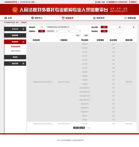Go to page 2 in pagination
The height and width of the screenshot is (147, 139).
tap(87, 128)
